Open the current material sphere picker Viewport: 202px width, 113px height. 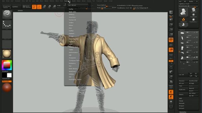point(7,54)
